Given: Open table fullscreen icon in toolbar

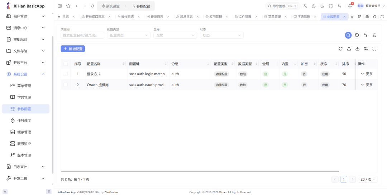Looking at the screenshot, I should pyautogui.click(x=374, y=49).
